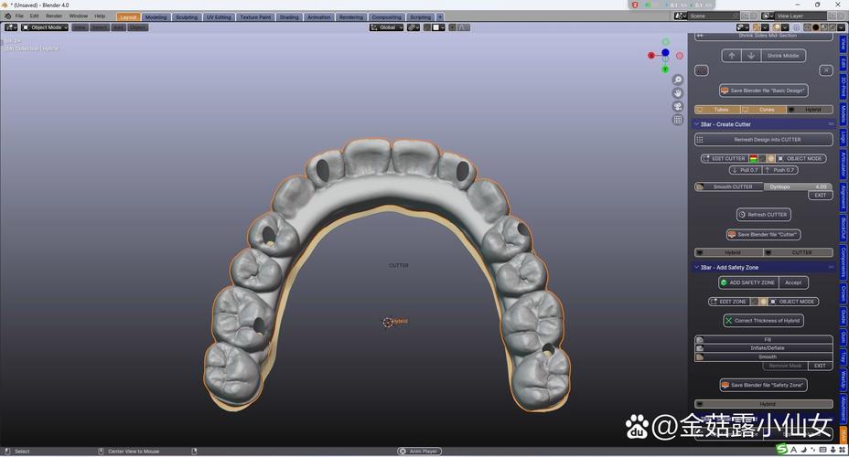Image resolution: width=849 pixels, height=457 pixels.
Task: Switch to the Sculpting workspace tab
Action: (x=186, y=16)
